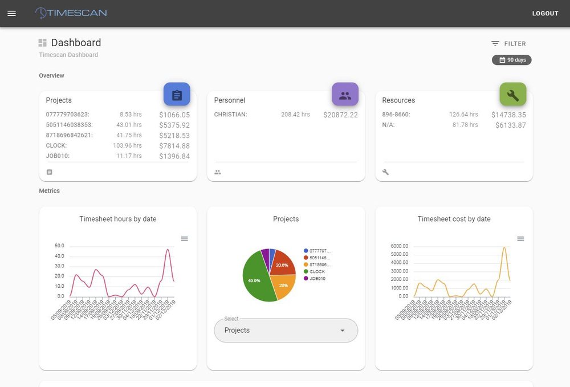The image size is (570, 387).
Task: Click the orange 20% pie slice
Action: pos(284,286)
